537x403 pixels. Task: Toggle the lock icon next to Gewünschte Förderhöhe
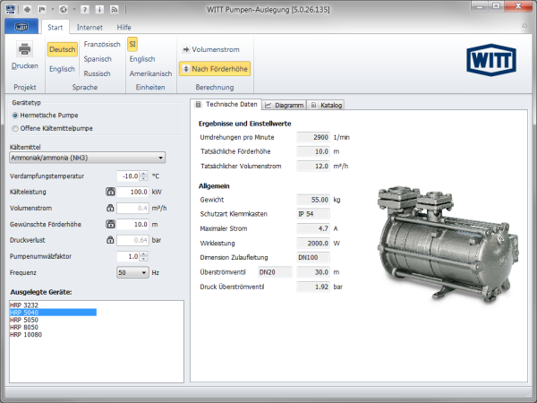point(110,224)
